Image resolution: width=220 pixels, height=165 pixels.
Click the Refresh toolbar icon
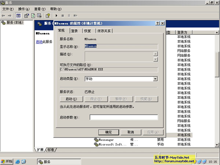coord(33,16)
